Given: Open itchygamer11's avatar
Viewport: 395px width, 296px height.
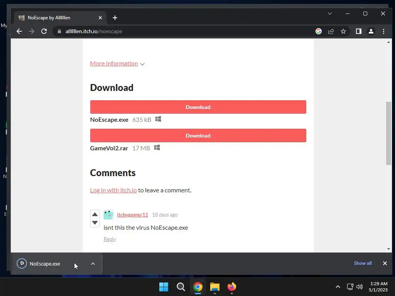Looking at the screenshot, I should (108, 214).
